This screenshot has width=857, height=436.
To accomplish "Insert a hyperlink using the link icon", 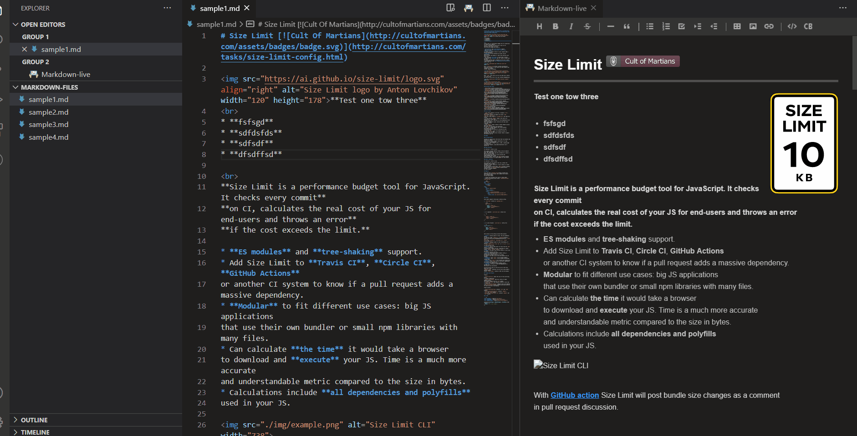I will (x=769, y=26).
